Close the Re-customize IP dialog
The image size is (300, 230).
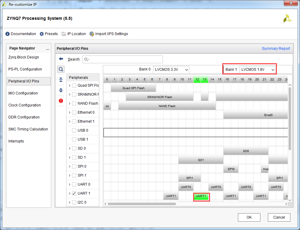(291, 3)
